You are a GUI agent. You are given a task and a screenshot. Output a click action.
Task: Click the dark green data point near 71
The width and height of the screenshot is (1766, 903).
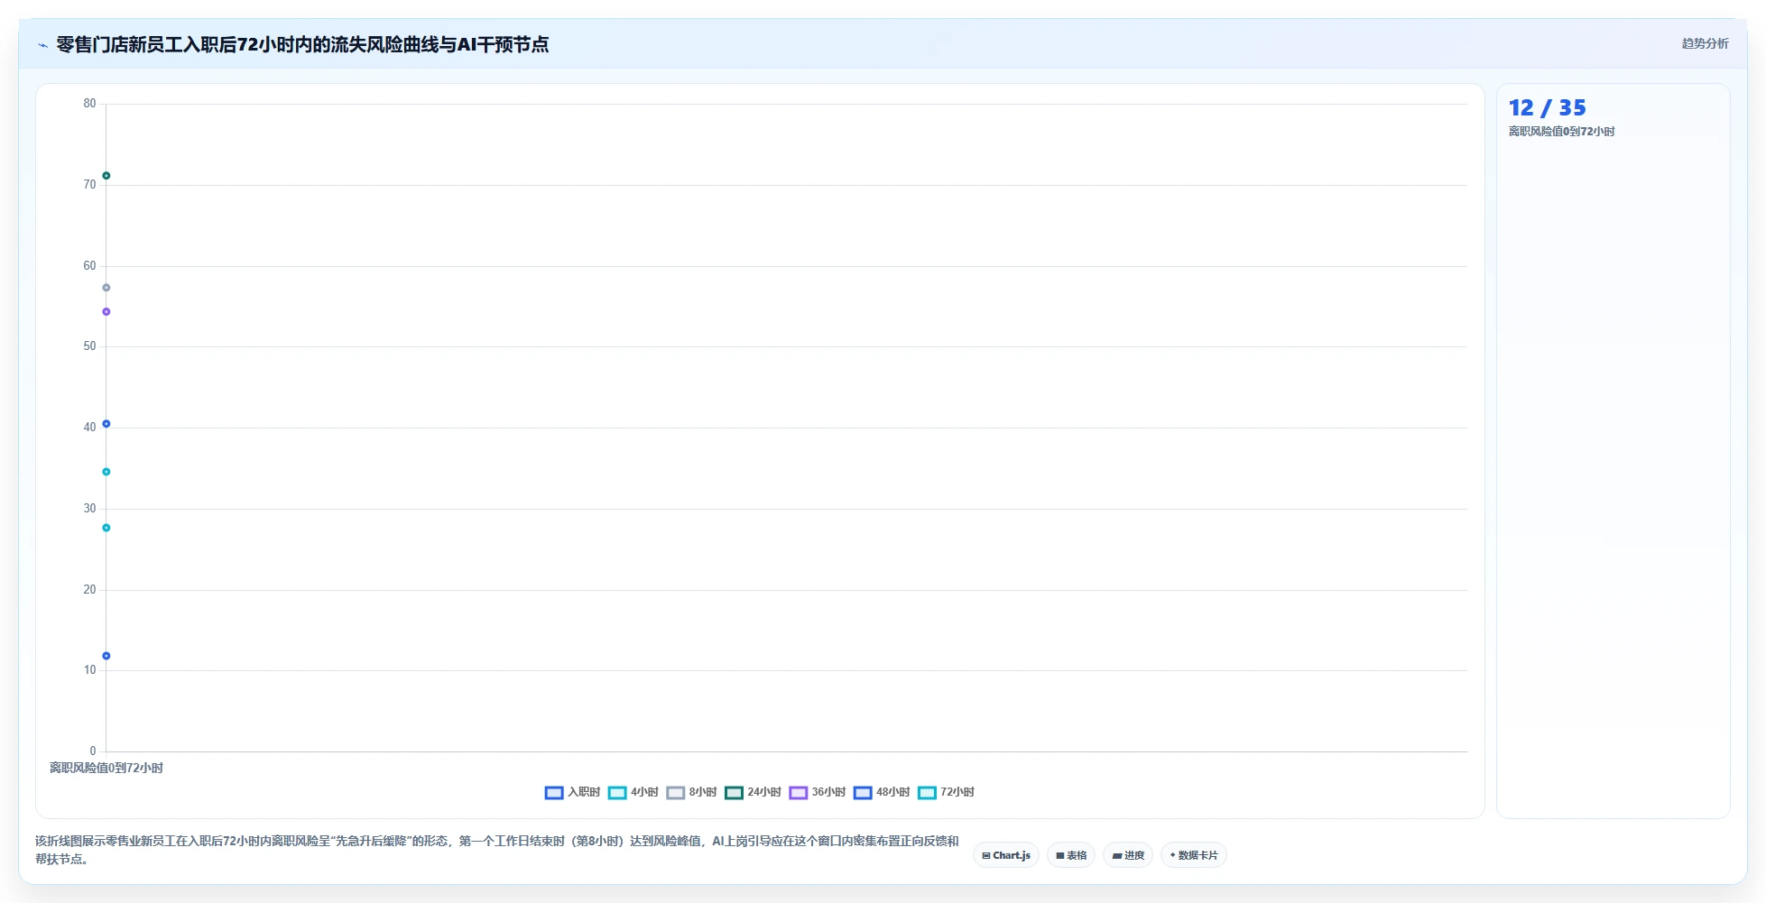point(106,176)
